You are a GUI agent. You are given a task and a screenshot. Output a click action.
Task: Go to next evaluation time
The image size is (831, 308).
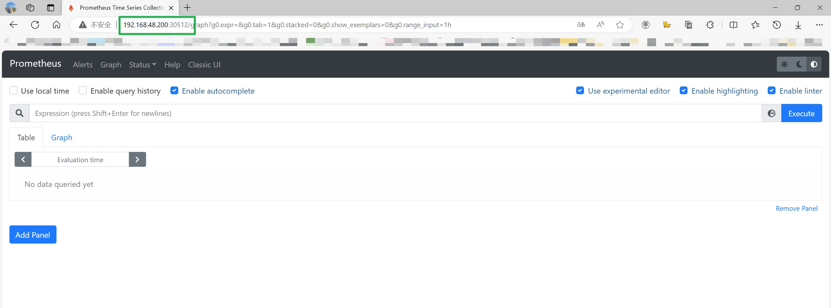[137, 160]
